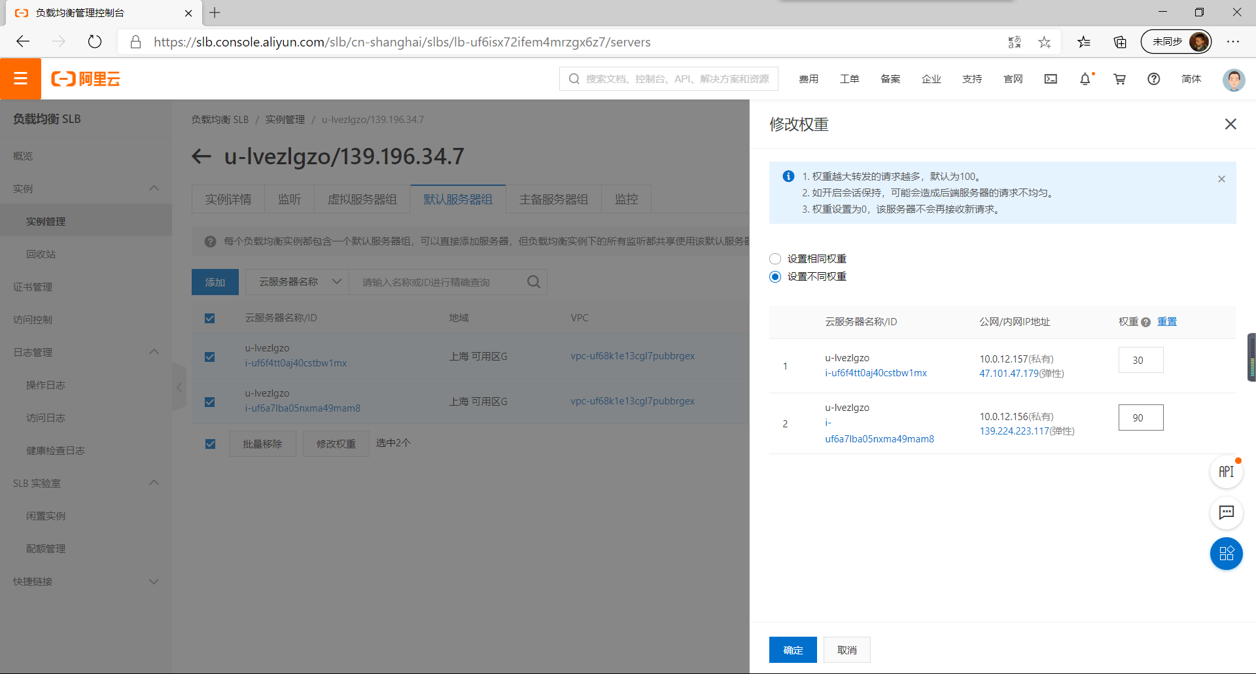The height and width of the screenshot is (674, 1256).
Task: Edit the weight field showing 90
Action: (1141, 417)
